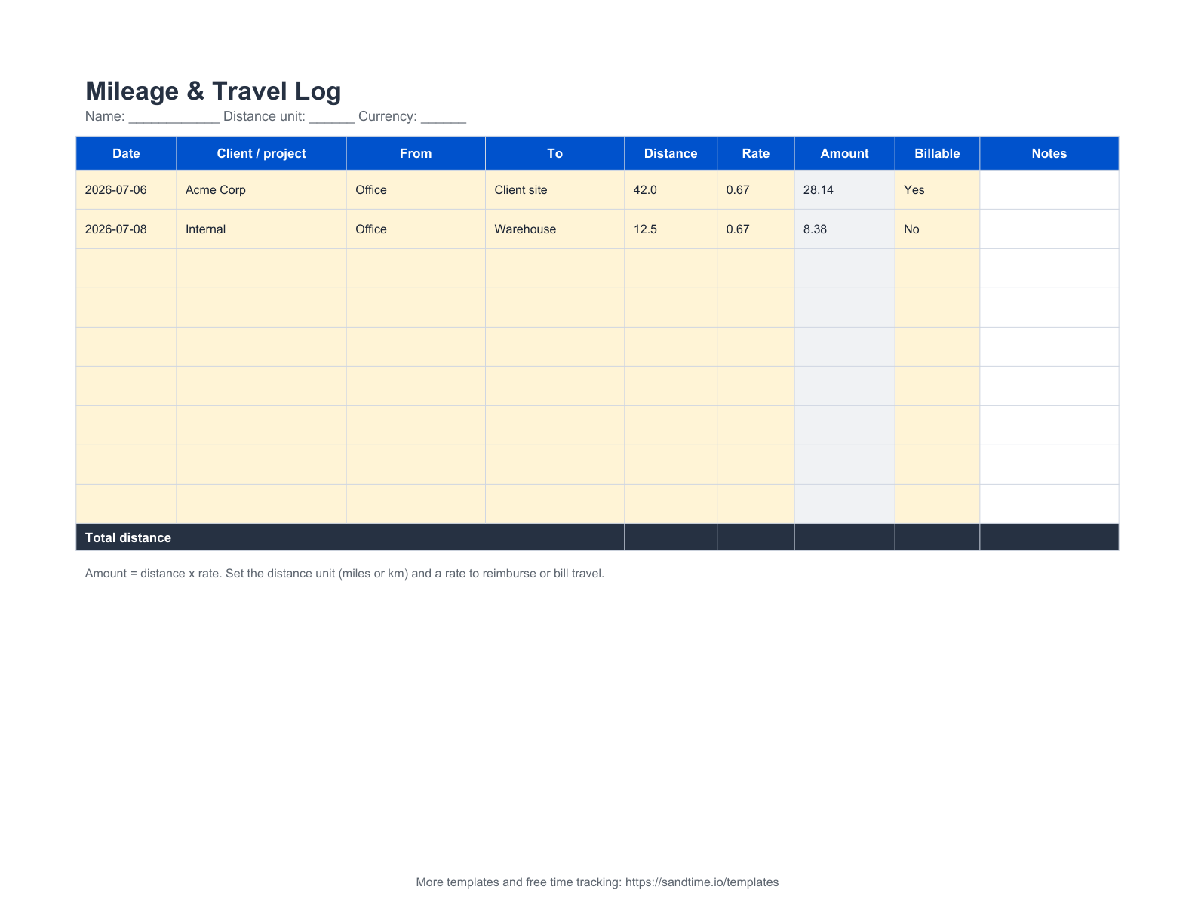Click the Notes cell in Internal row

click(x=1049, y=229)
